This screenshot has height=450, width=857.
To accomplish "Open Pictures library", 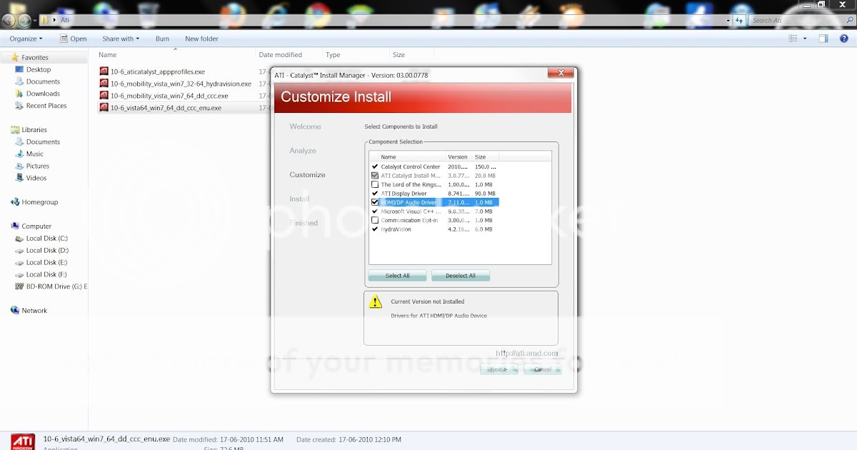I will click(38, 166).
